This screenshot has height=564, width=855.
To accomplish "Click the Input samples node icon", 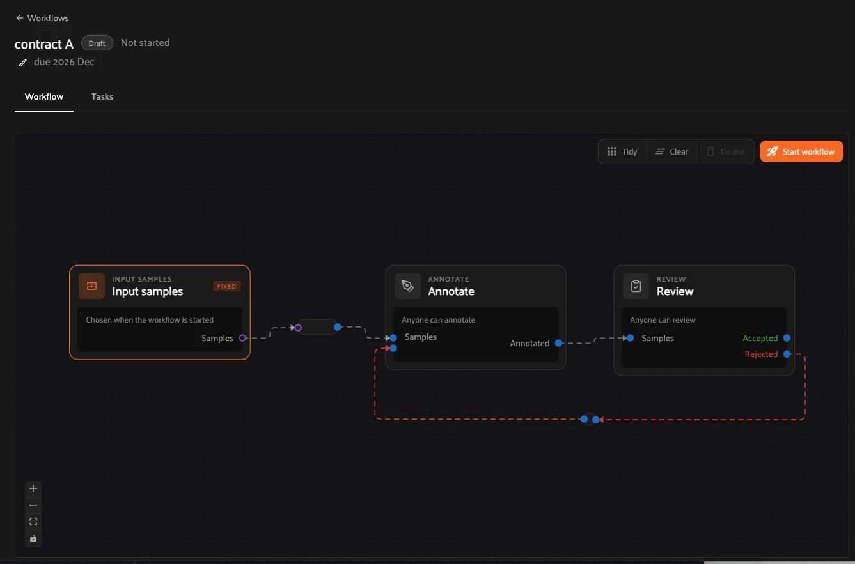I will pos(91,286).
